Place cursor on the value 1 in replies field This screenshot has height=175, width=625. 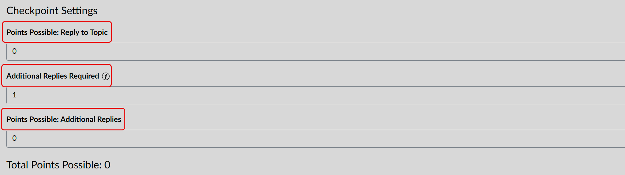[x=14, y=95]
